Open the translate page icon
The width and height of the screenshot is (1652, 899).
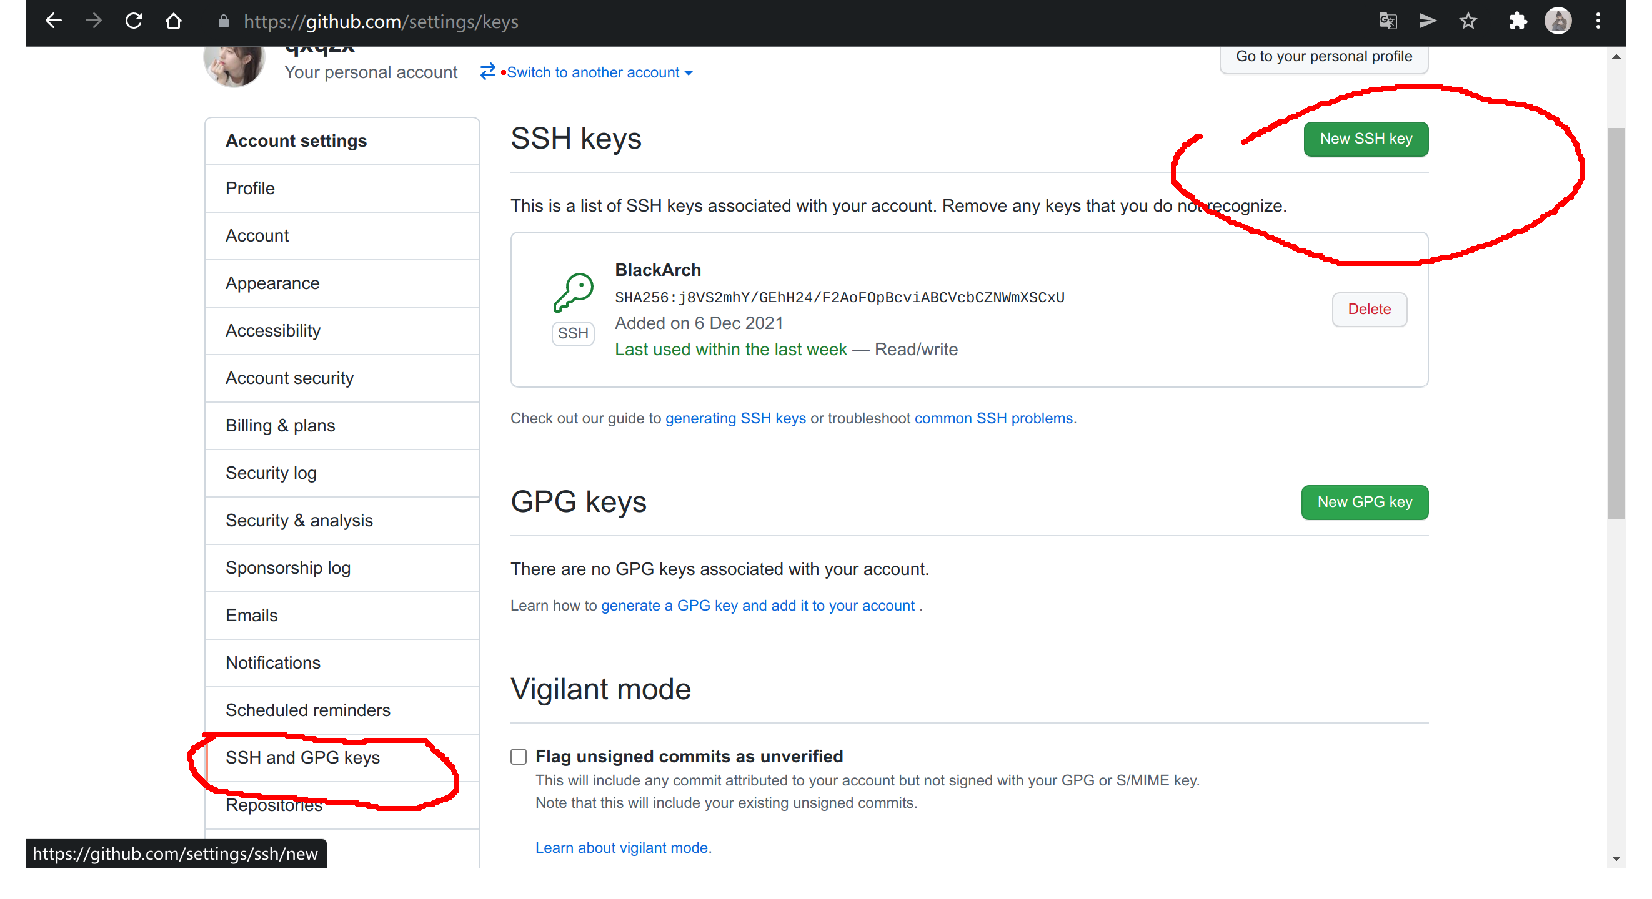(1388, 21)
